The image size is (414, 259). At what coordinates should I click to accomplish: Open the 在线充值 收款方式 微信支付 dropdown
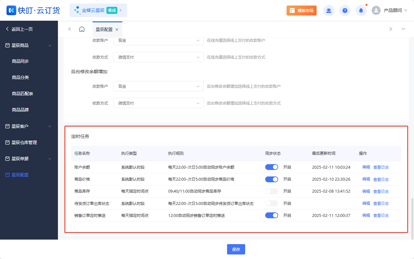(x=158, y=57)
